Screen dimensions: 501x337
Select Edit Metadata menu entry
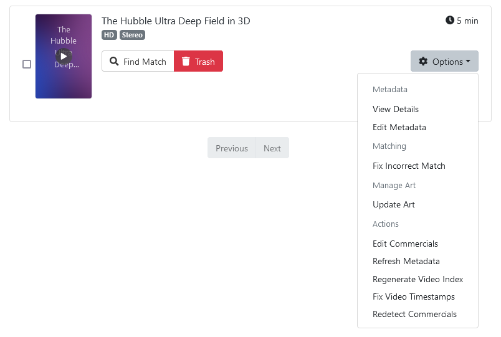[399, 127]
